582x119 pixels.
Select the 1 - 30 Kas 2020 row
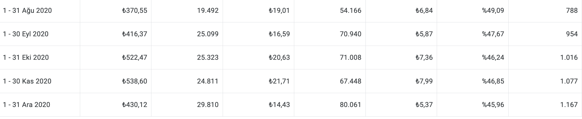[291, 81]
